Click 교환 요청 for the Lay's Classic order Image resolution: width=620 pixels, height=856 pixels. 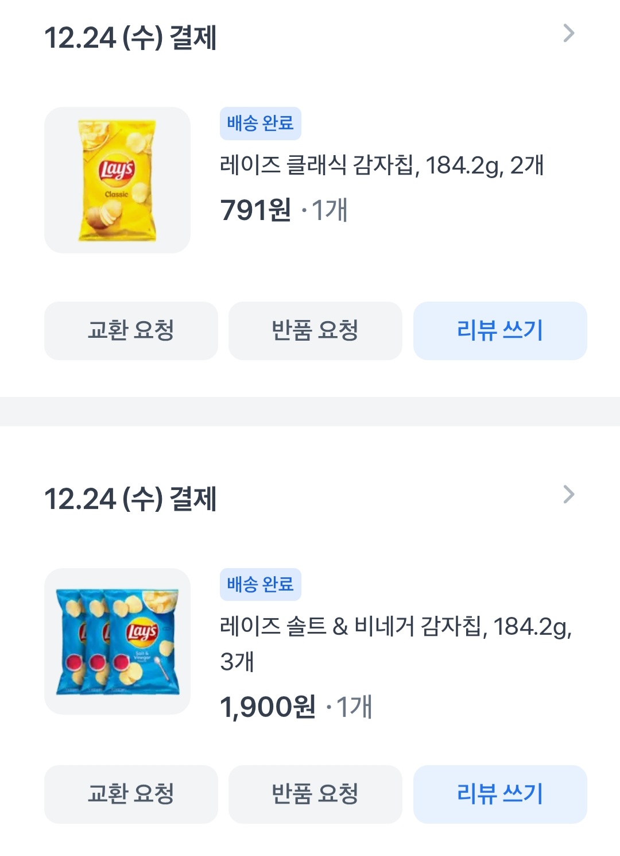131,331
